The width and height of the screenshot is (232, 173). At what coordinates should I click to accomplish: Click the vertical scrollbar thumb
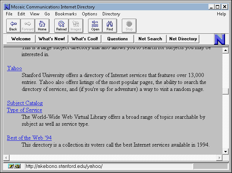click(x=225, y=92)
